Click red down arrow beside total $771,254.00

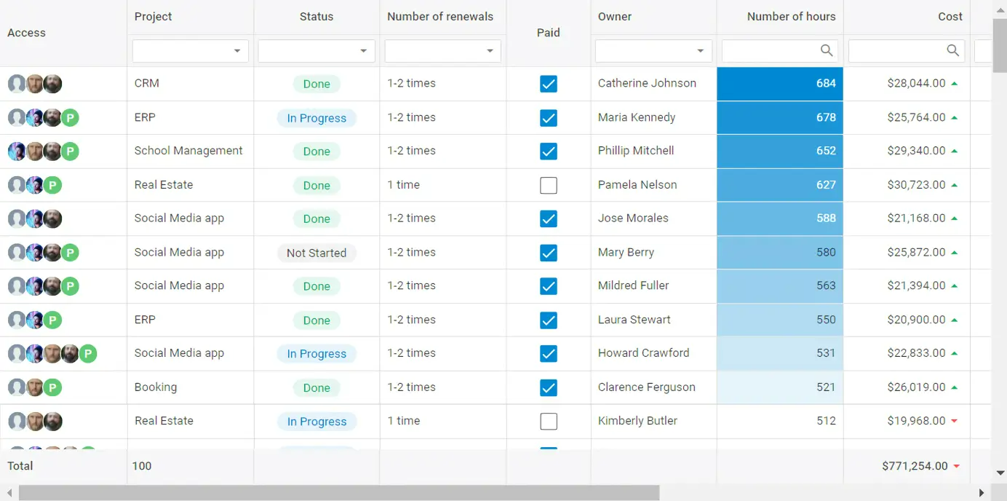tap(956, 466)
